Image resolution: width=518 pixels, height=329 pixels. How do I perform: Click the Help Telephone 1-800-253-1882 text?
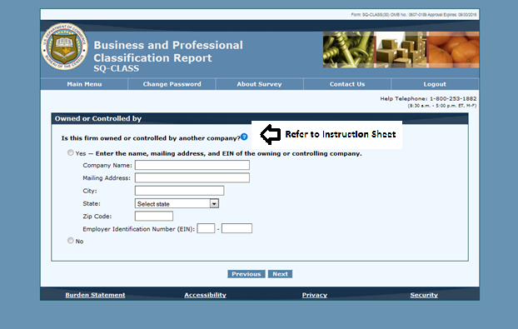tap(428, 99)
